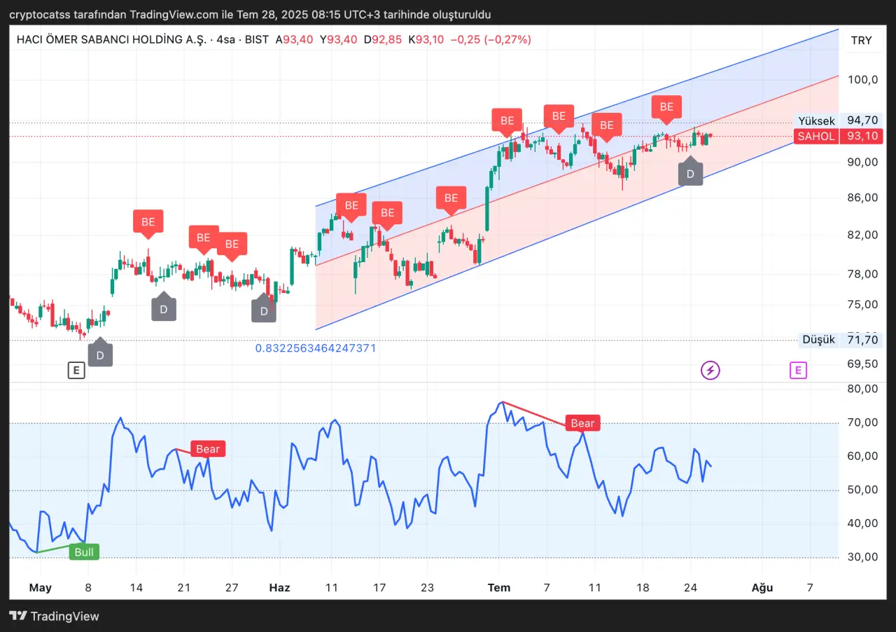This screenshot has height=632, width=896.
Task: Change the 4sa chart interval
Action: [226, 40]
